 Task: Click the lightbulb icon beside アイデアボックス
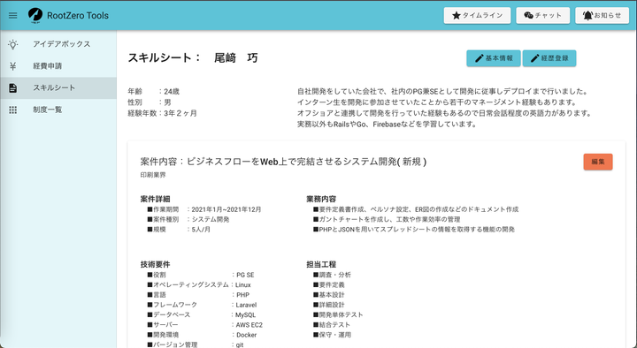[x=13, y=44]
